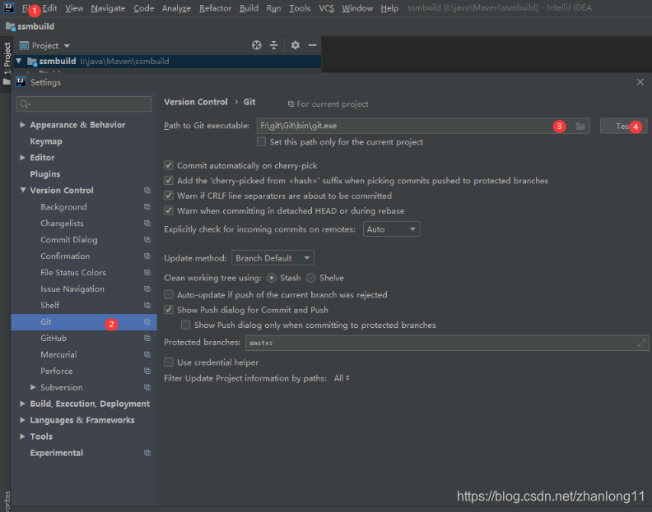Open the Tools menu in menu bar
This screenshot has height=512, width=652.
pos(300,8)
